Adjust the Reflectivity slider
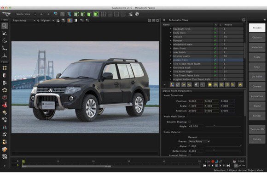 click(x=223, y=150)
